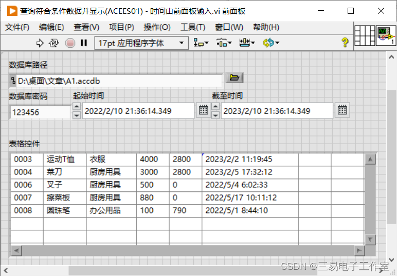Select table cell 办公用品

coord(111,211)
